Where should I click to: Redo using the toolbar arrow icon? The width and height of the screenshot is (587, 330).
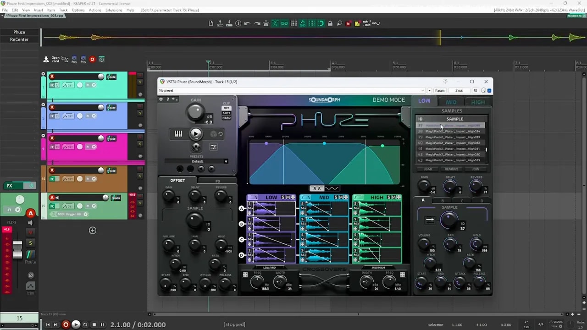point(257,23)
